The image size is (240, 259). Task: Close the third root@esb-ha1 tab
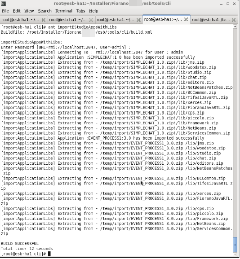click(x=138, y=20)
